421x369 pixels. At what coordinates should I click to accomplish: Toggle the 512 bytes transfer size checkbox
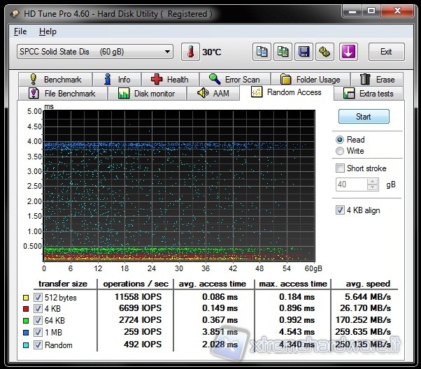38,296
